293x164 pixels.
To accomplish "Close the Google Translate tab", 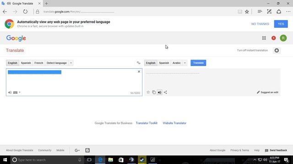I will tap(39, 3).
